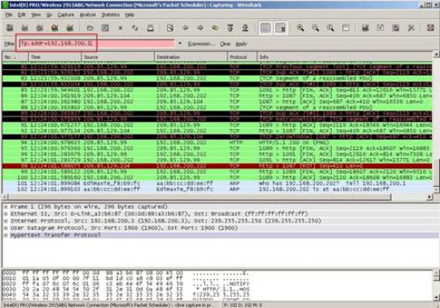Open the Capture menu
The width and height of the screenshot is (440, 308).
point(66,15)
